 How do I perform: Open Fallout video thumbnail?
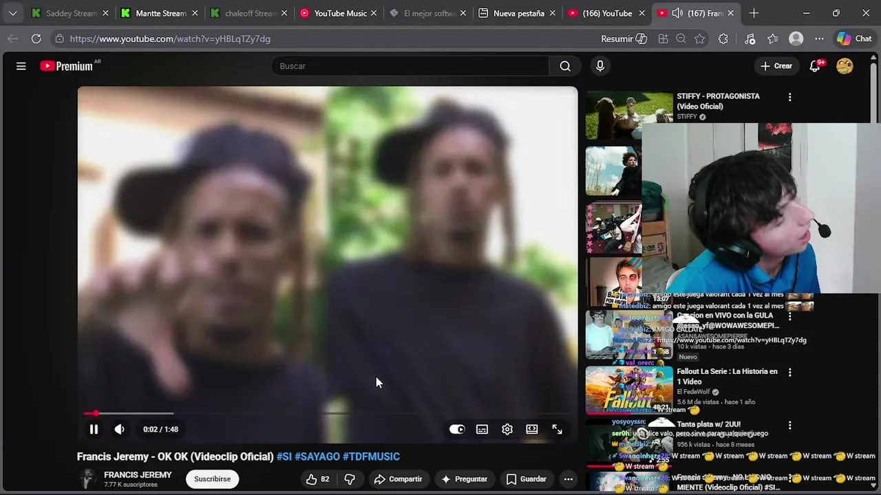pos(629,390)
